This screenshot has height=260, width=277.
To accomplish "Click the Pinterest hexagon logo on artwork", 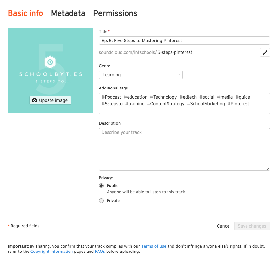I will pos(50,62).
